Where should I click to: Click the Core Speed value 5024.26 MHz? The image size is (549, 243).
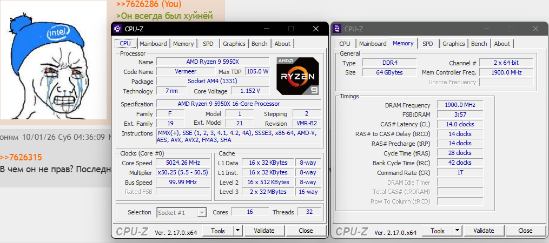coord(183,163)
